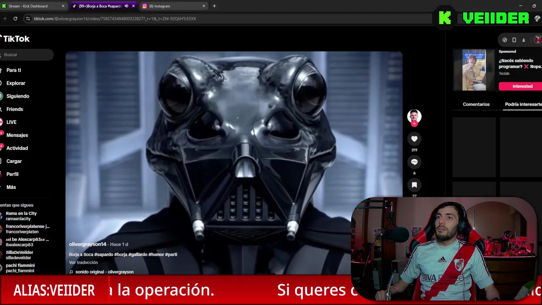This screenshot has height=305, width=542.
Task: Click the #humor hashtag
Action: (x=156, y=255)
